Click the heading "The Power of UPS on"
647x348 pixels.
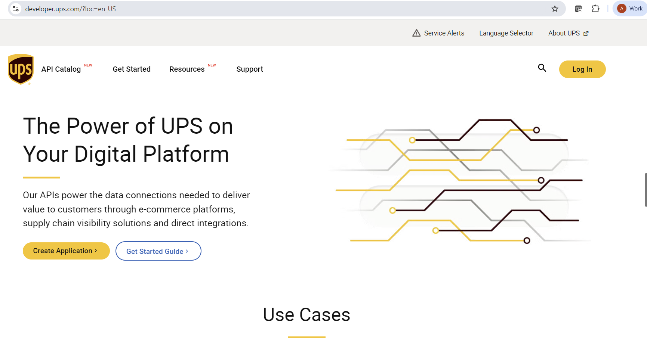(128, 126)
